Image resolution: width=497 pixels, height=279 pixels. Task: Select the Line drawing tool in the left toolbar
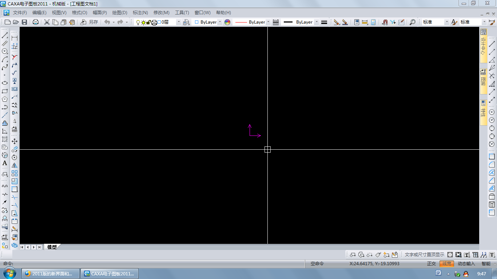(5, 36)
